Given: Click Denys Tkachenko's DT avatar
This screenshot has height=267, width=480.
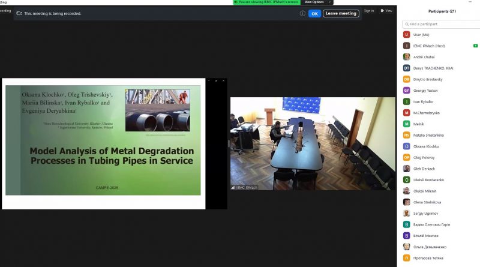Looking at the screenshot, I should pos(407,68).
